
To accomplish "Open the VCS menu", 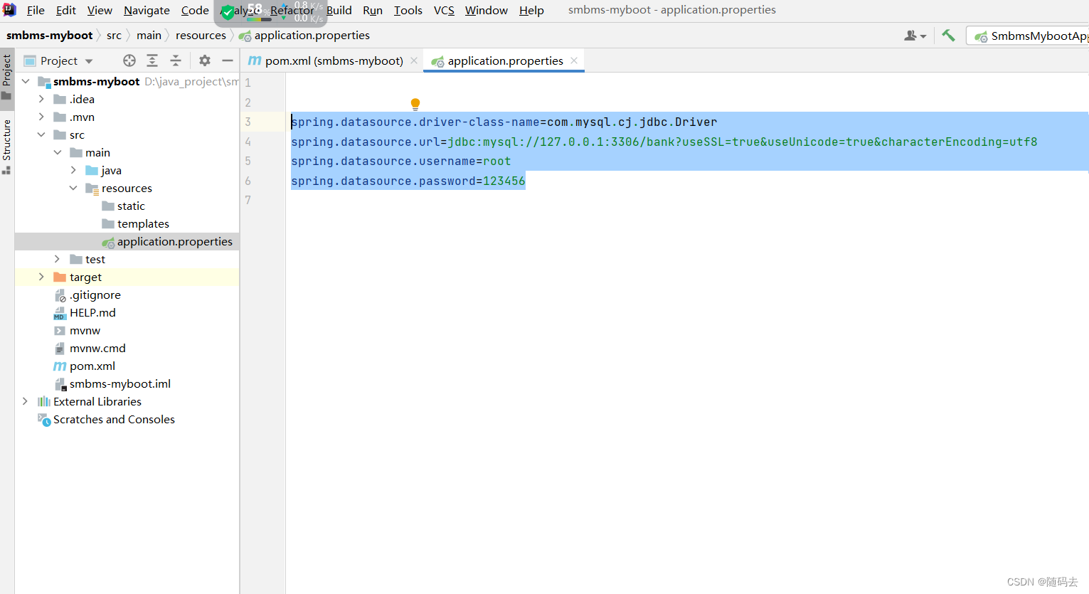I will (x=443, y=10).
